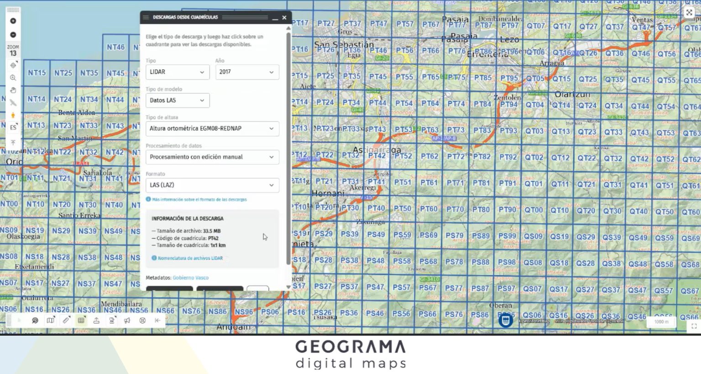Click the zoom in plus button
Viewport: 701px width, 374px height.
pos(13,21)
